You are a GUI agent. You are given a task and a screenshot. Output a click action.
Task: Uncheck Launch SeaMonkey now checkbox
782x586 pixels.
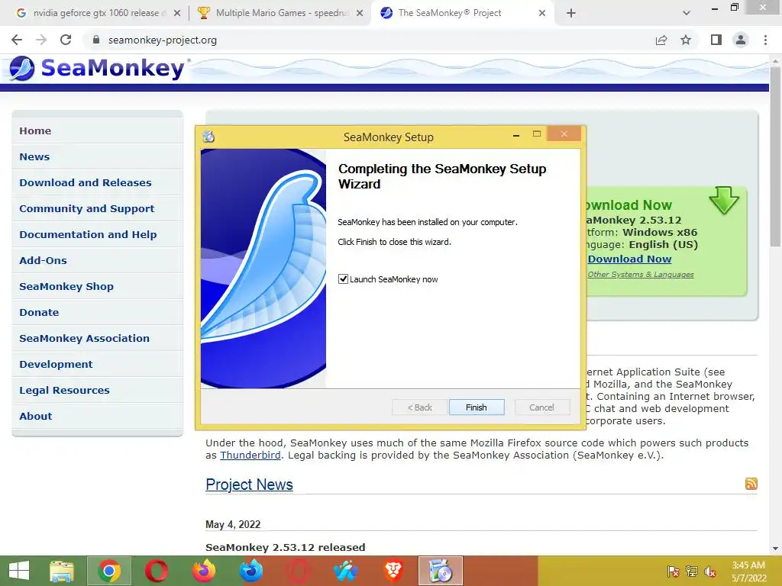343,279
